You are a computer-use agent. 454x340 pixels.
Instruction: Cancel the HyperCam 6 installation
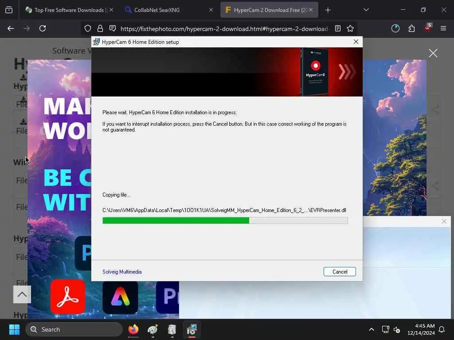pos(339,271)
